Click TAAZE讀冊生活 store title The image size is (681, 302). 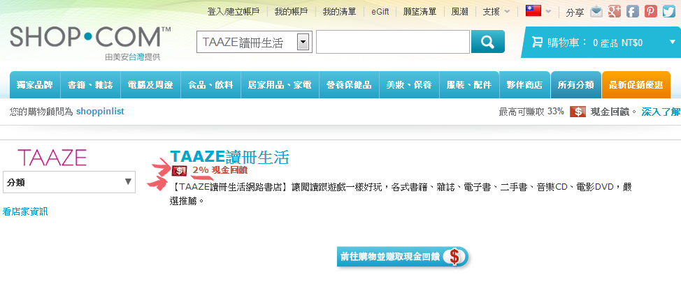click(229, 158)
